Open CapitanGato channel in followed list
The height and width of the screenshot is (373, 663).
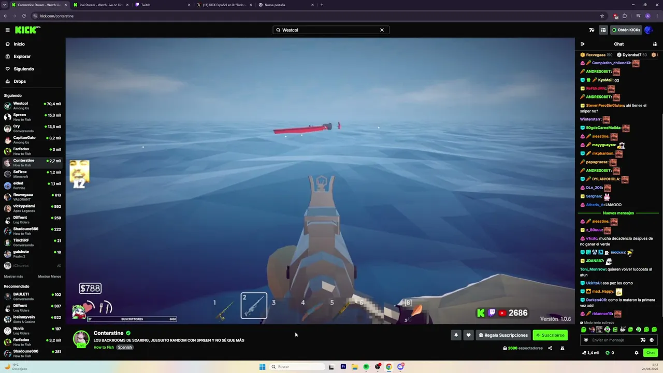33,140
